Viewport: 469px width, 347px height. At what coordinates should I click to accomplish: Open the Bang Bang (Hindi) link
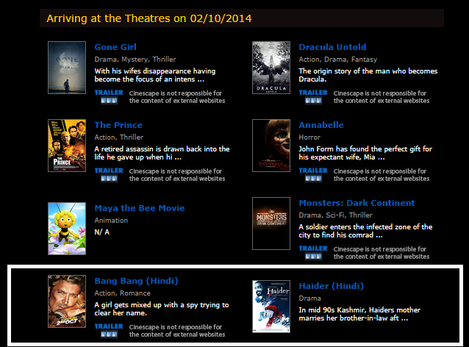(137, 281)
